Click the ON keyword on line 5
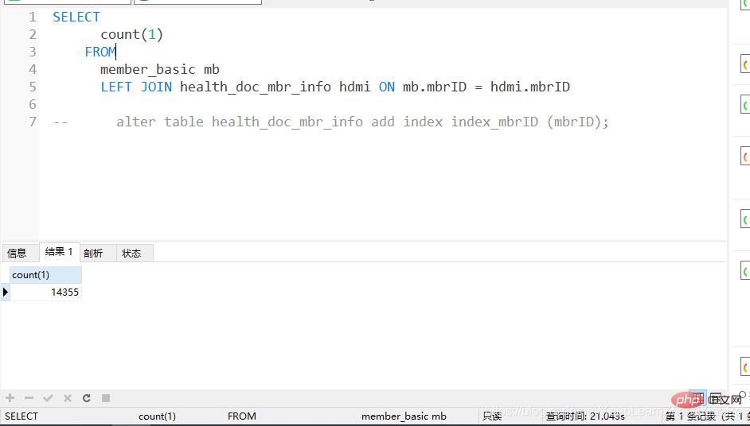The width and height of the screenshot is (750, 426). click(x=387, y=87)
